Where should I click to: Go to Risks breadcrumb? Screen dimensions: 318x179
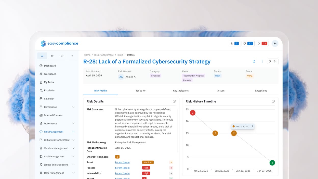[x=120, y=55]
